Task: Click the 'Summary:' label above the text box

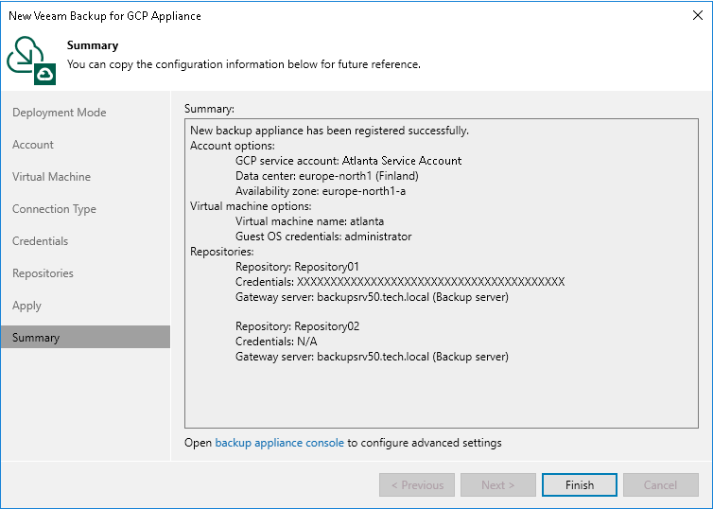Action: tap(209, 109)
